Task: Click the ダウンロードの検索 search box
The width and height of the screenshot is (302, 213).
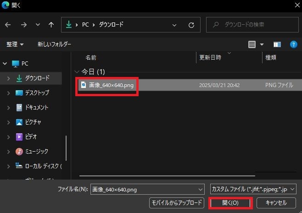Action: 252,25
